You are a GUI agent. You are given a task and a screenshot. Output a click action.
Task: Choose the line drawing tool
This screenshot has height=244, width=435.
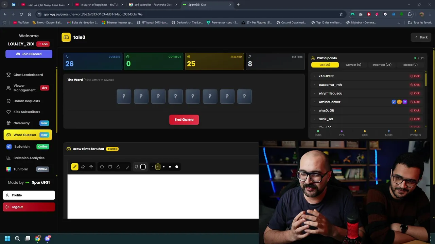click(x=127, y=167)
